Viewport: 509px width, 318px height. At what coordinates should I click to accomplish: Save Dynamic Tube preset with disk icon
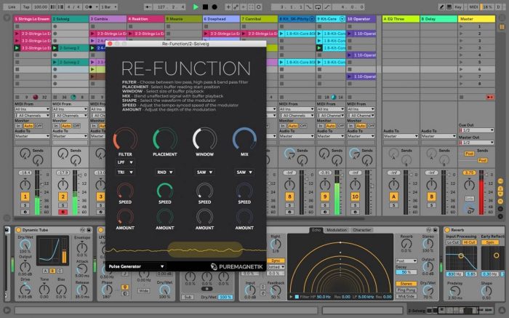[89, 230]
